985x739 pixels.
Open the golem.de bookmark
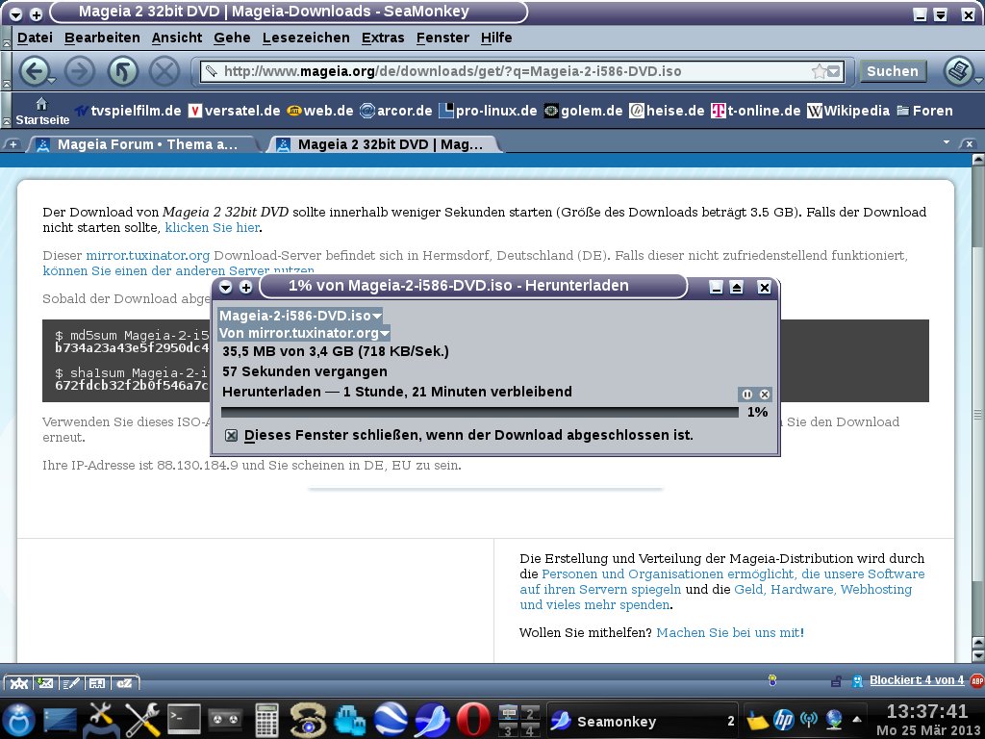tap(583, 111)
